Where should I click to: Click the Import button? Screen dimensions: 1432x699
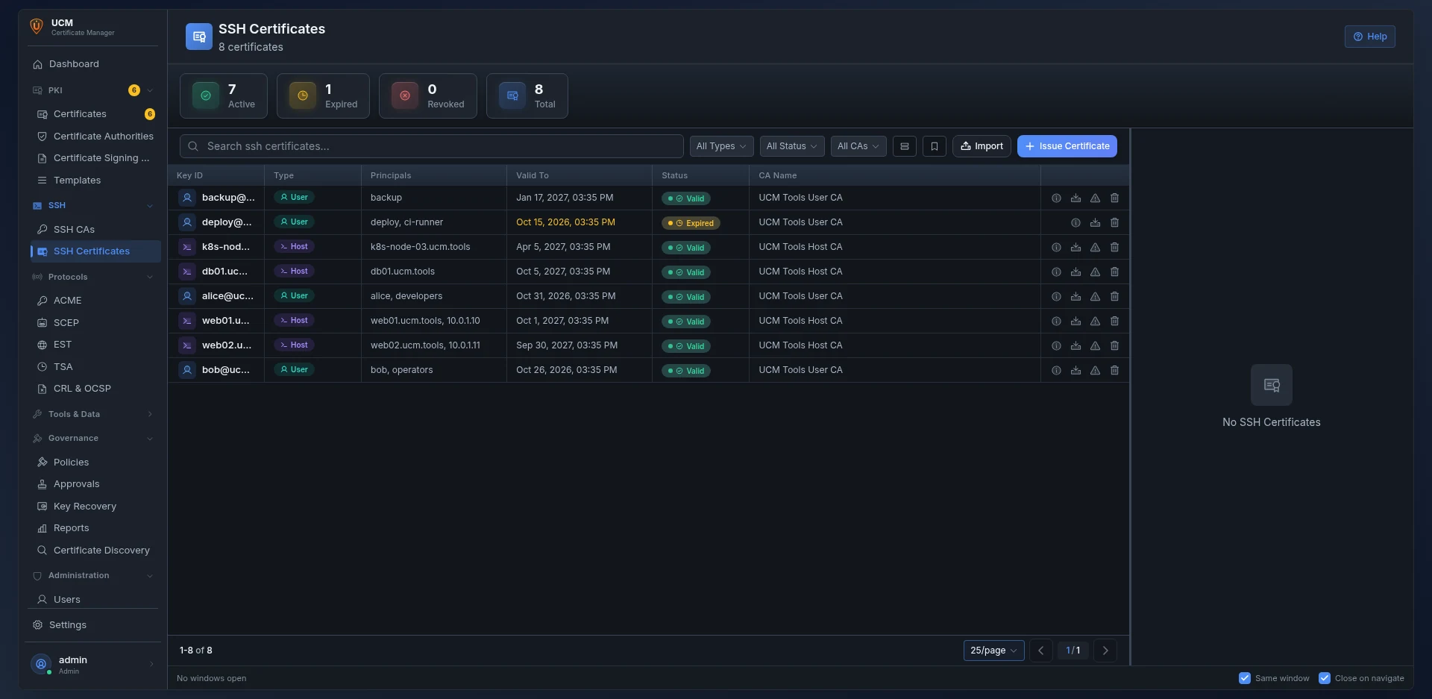982,146
